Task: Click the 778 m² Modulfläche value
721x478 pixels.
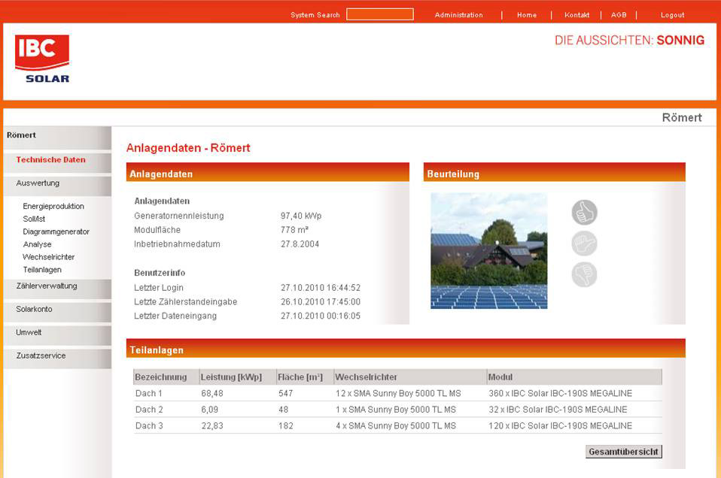Action: 295,229
